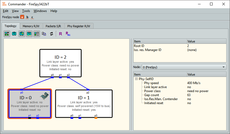Select the ID = 1 node box
The image size is (230, 134).
(x=84, y=104)
